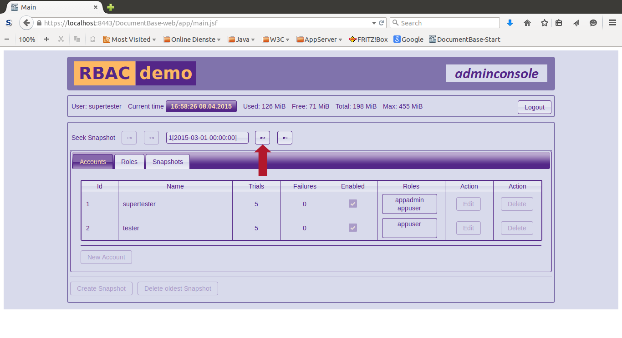Switch to the Snapshots tab

pyautogui.click(x=168, y=162)
